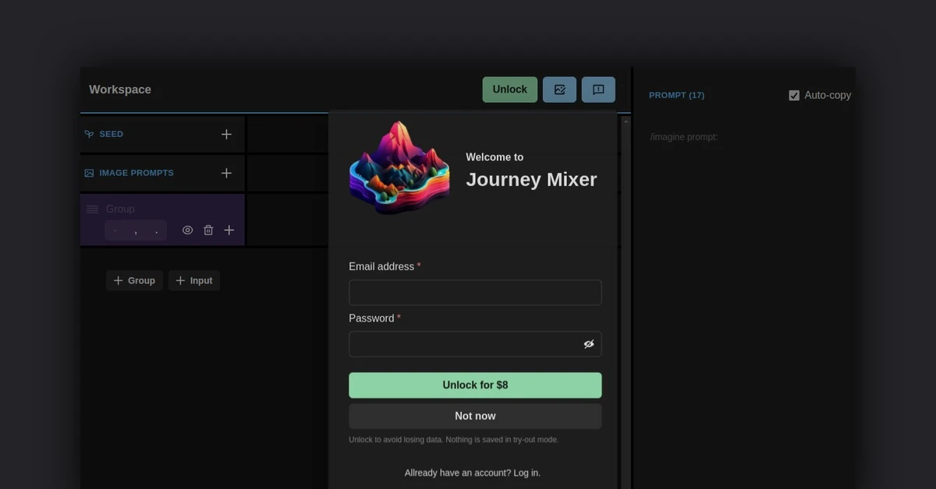Dismiss the dialog with Not now
This screenshot has width=936, height=489.
(475, 415)
